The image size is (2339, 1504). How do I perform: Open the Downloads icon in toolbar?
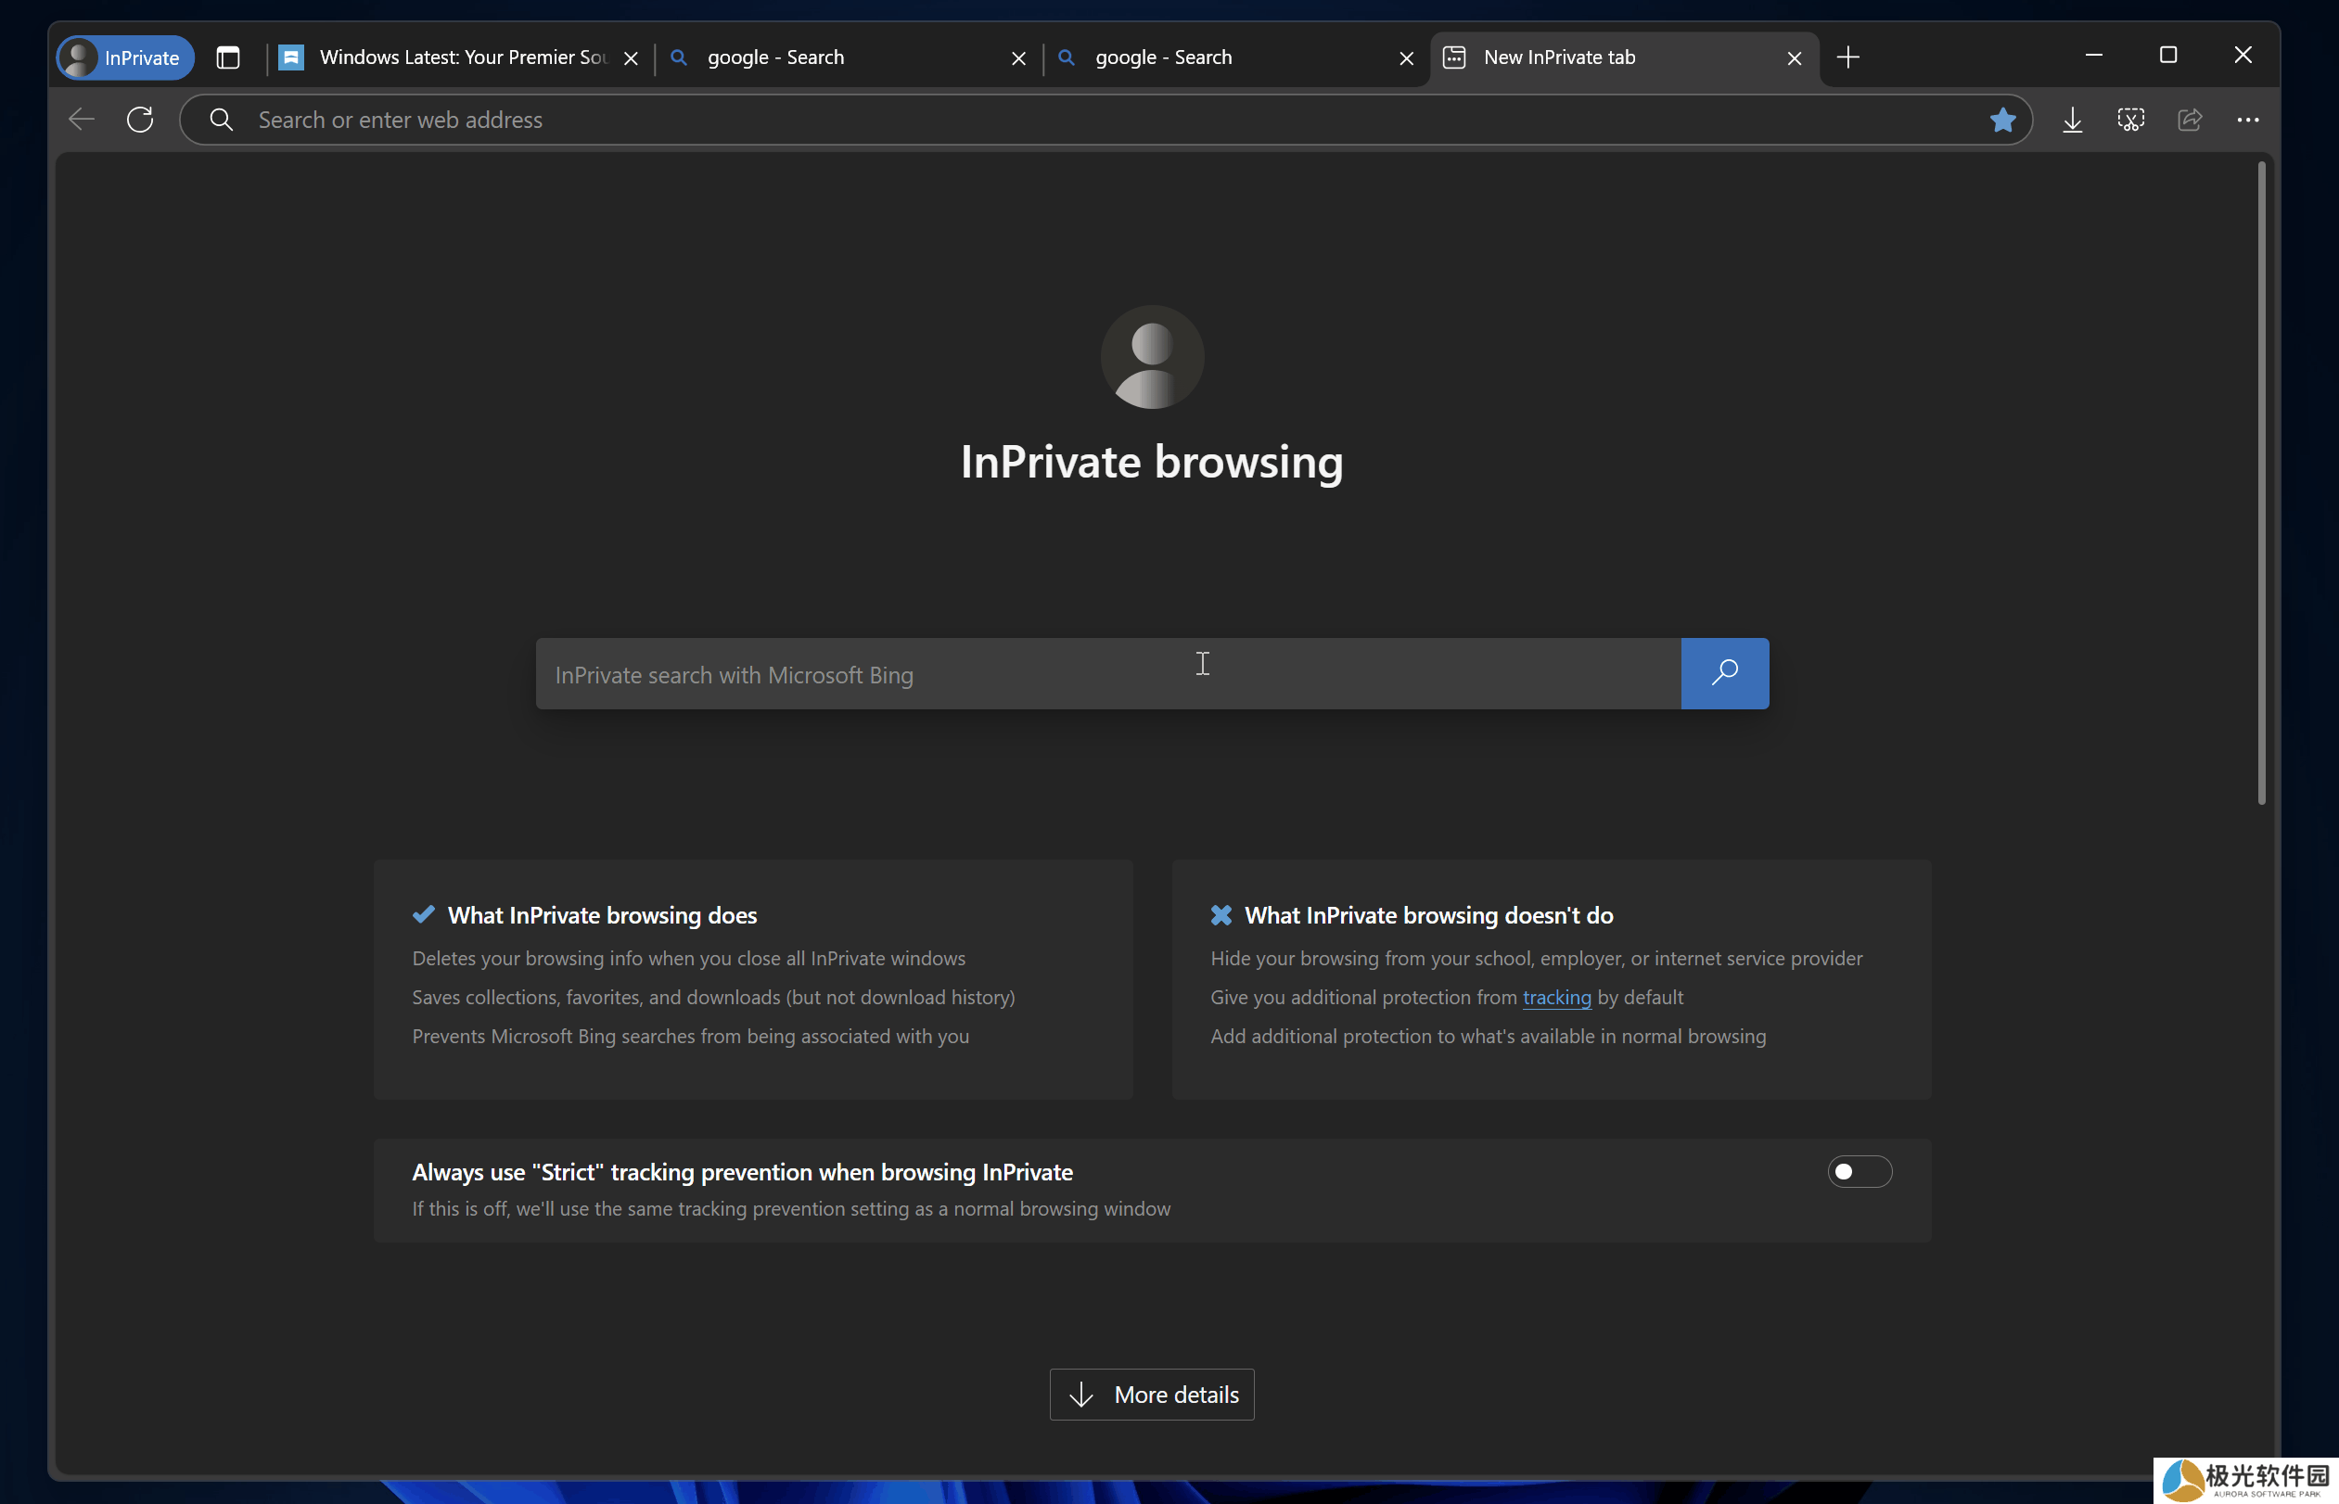point(2073,121)
